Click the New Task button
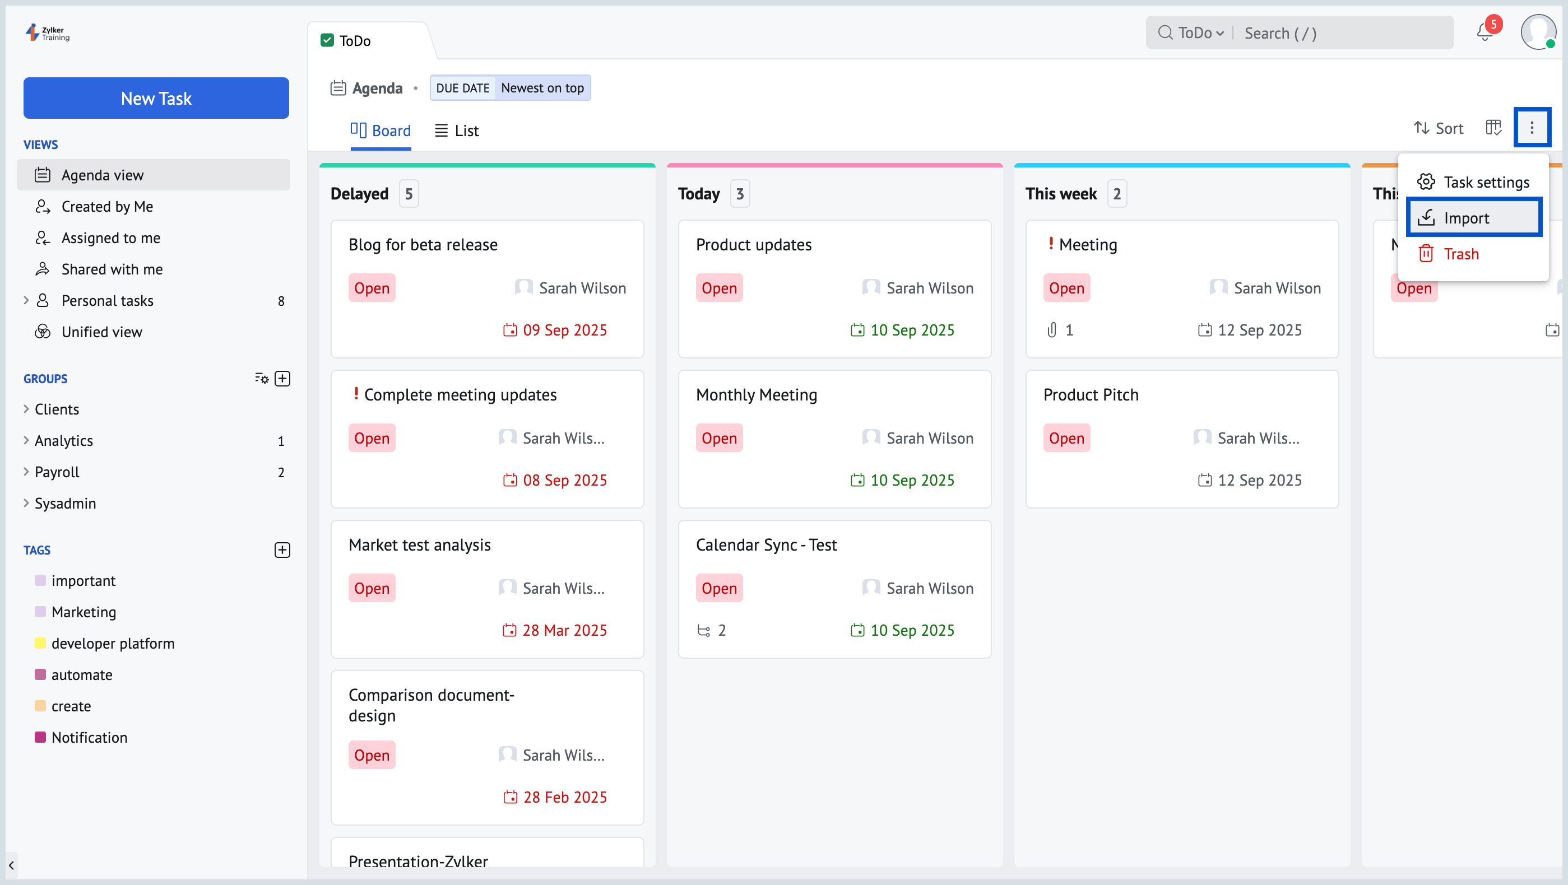Image resolution: width=1568 pixels, height=885 pixels. (x=156, y=98)
